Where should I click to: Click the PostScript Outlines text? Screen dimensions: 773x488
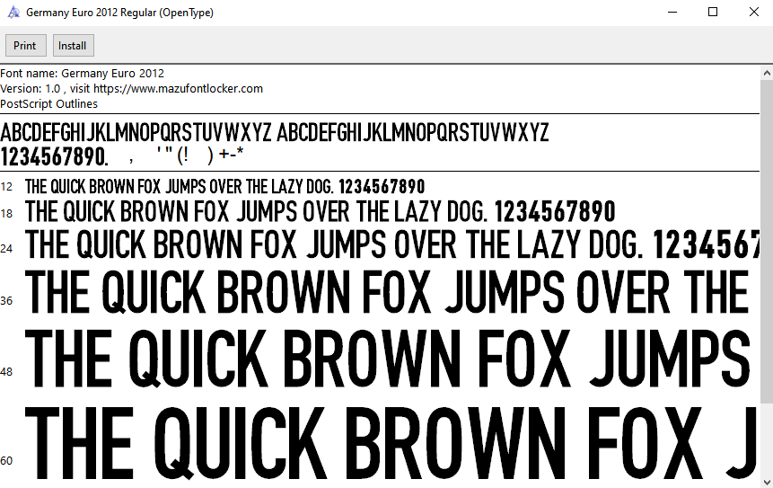click(x=49, y=103)
